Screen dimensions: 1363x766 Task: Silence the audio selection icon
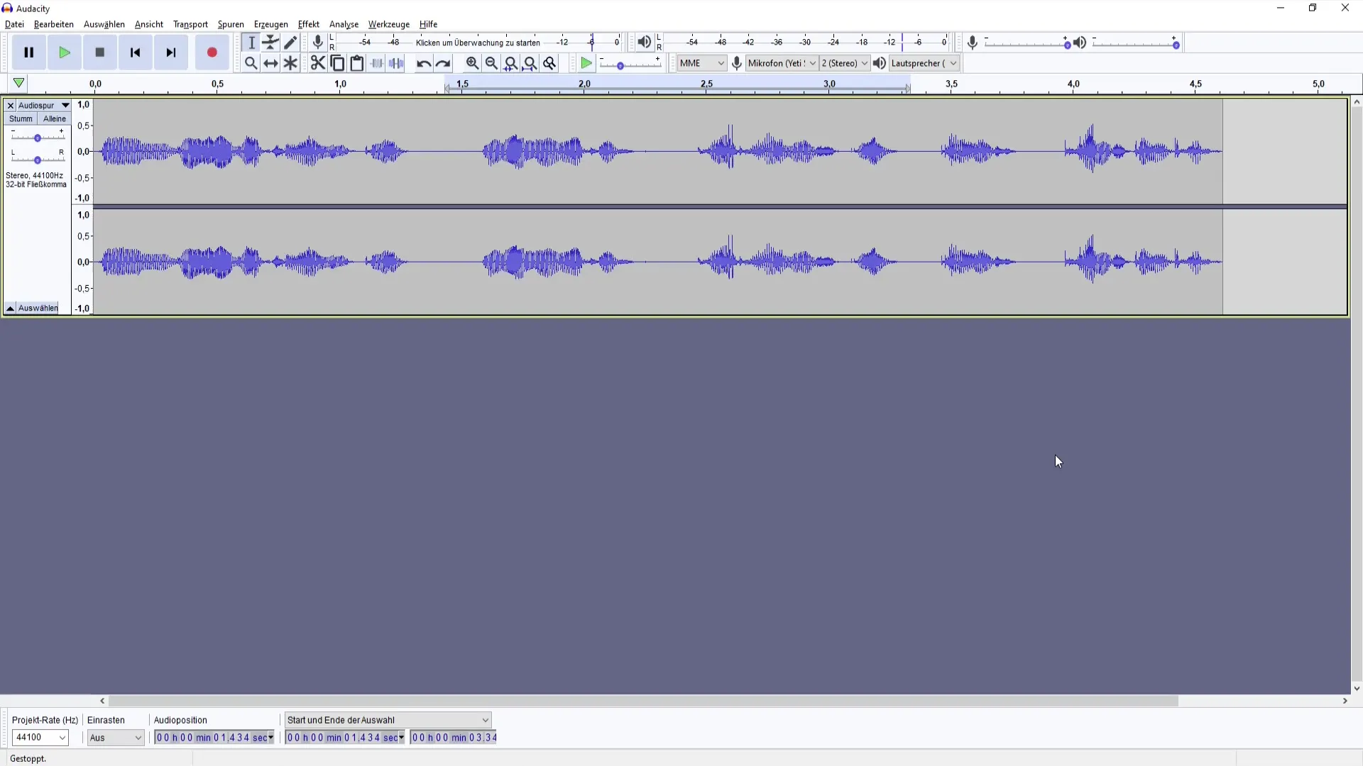(396, 63)
